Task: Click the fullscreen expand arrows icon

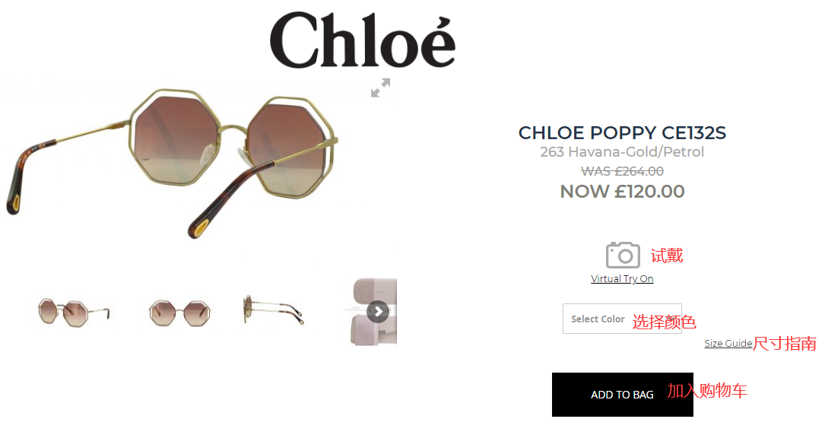Action: click(380, 88)
